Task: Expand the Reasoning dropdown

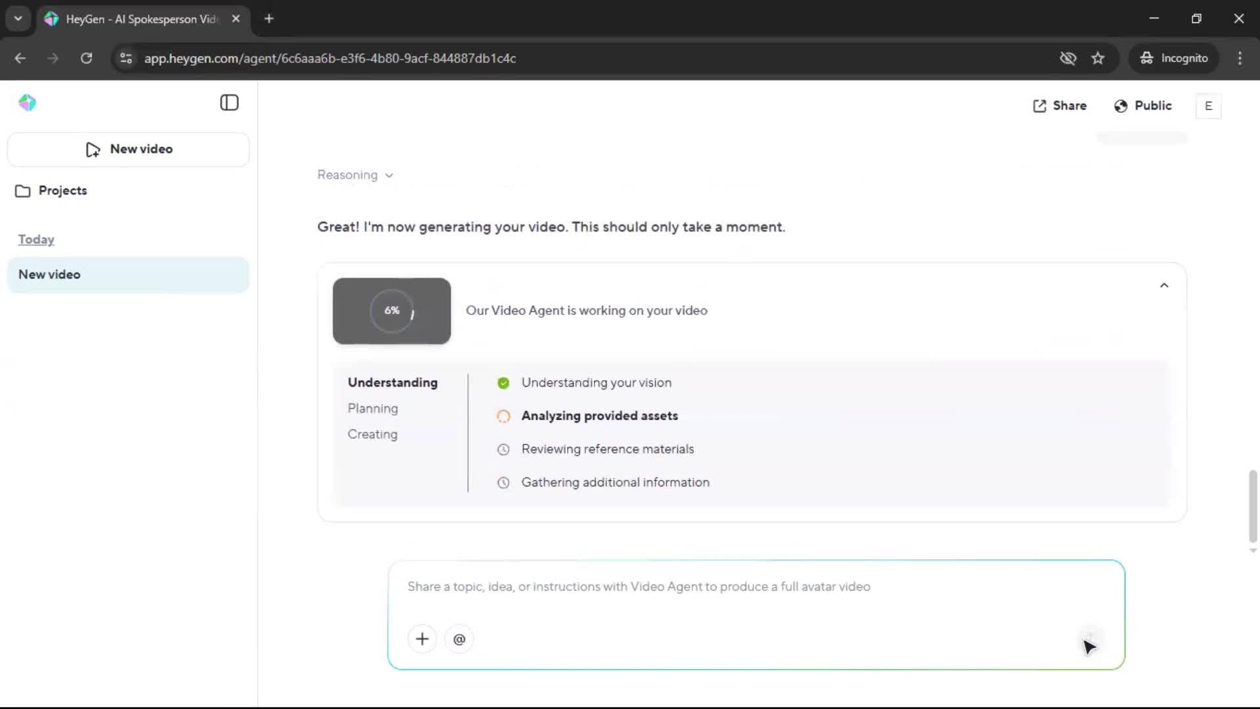Action: click(355, 175)
